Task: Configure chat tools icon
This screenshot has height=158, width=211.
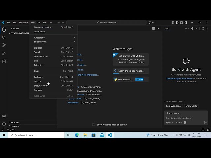Action: [x=185, y=122]
